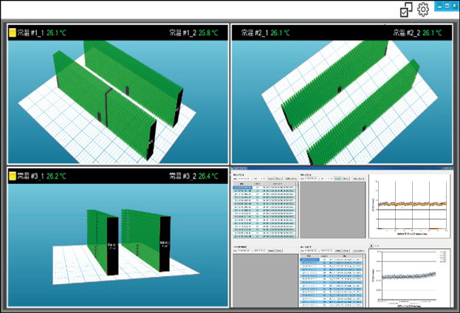Click the first column header of upper log table
The height and width of the screenshot is (313, 460).
242,184
